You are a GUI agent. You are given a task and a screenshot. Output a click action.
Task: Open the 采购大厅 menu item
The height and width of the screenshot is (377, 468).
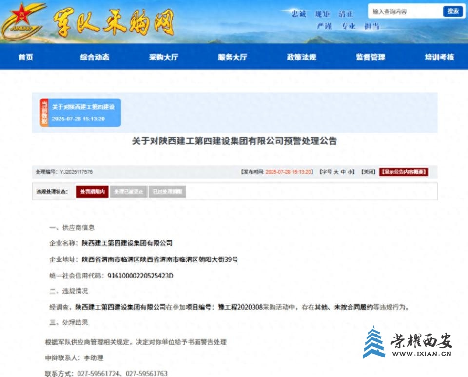tap(164, 57)
